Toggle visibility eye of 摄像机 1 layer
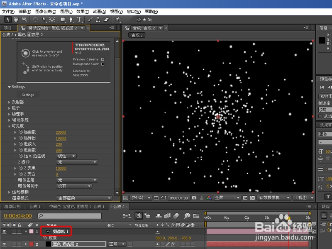Viewport: 332px width, 249px height. 4,232
